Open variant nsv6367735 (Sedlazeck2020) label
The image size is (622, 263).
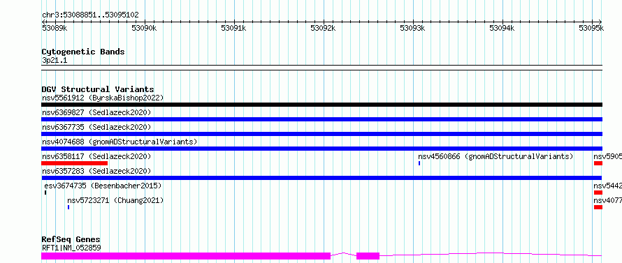tap(96, 127)
